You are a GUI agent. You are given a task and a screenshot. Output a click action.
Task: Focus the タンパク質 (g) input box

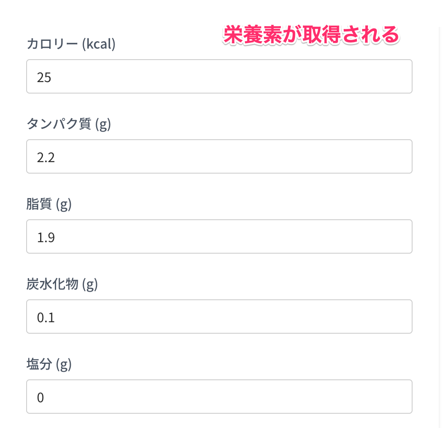tap(219, 156)
